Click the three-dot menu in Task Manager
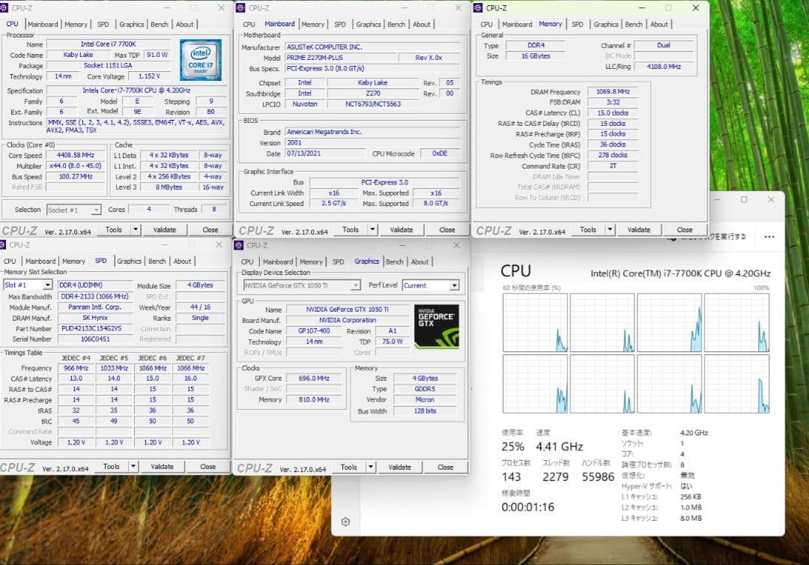This screenshot has height=565, width=809. (x=769, y=237)
